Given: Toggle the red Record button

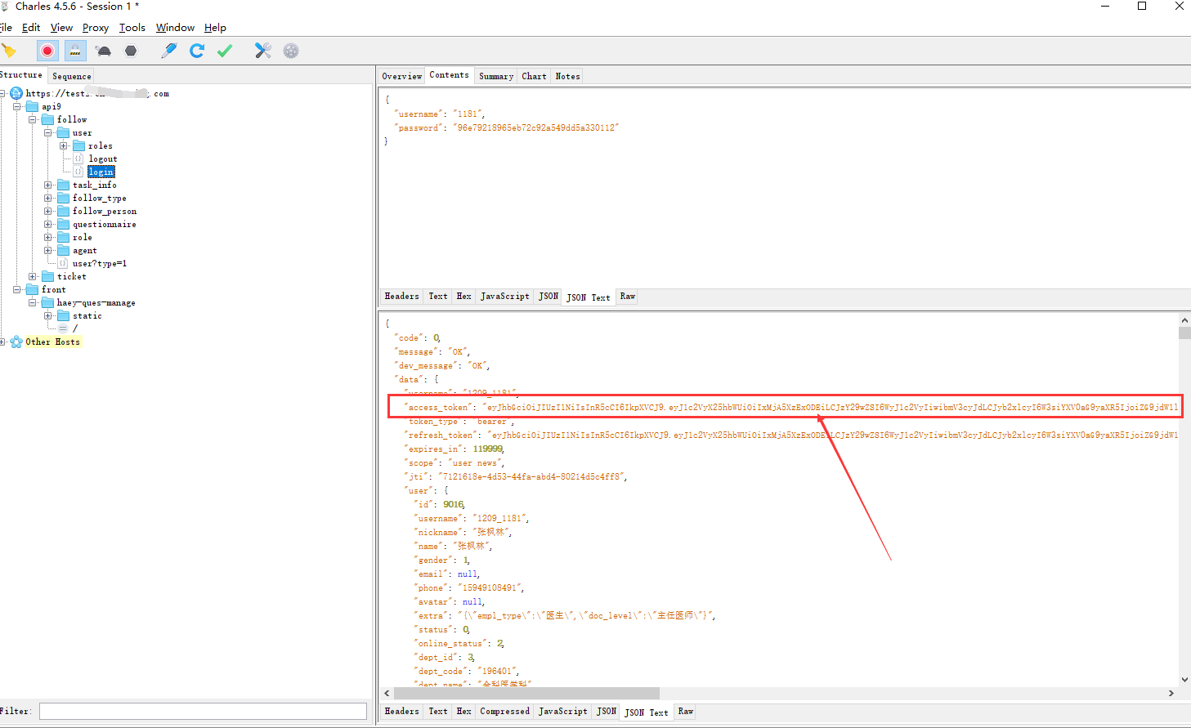Looking at the screenshot, I should tap(47, 51).
